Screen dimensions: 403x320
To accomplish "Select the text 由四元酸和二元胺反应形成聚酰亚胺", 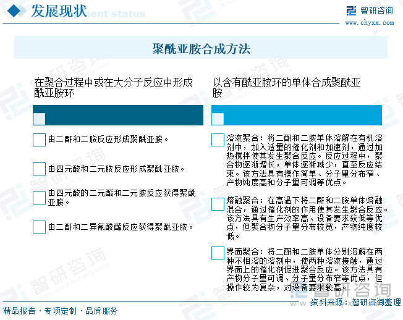I will tap(116, 169).
